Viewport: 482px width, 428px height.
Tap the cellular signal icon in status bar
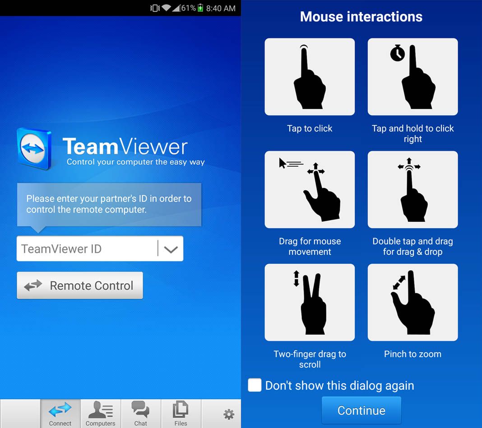pos(176,8)
